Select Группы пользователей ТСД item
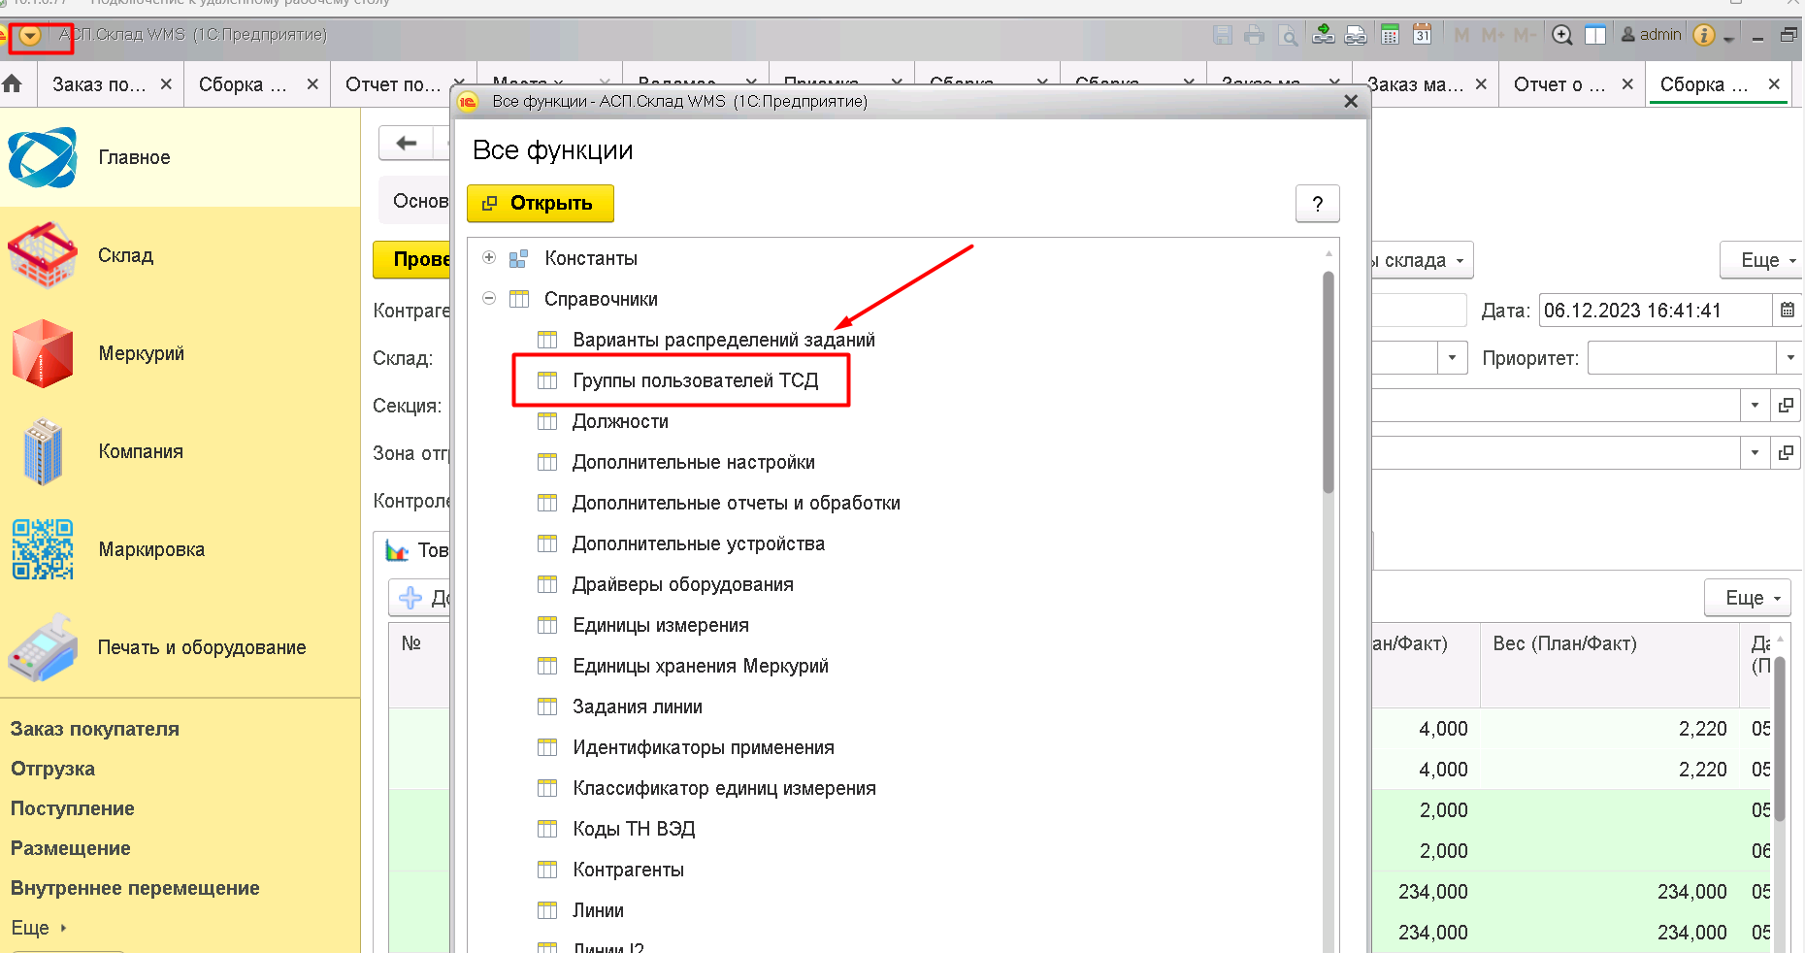Image resolution: width=1805 pixels, height=953 pixels. point(695,380)
